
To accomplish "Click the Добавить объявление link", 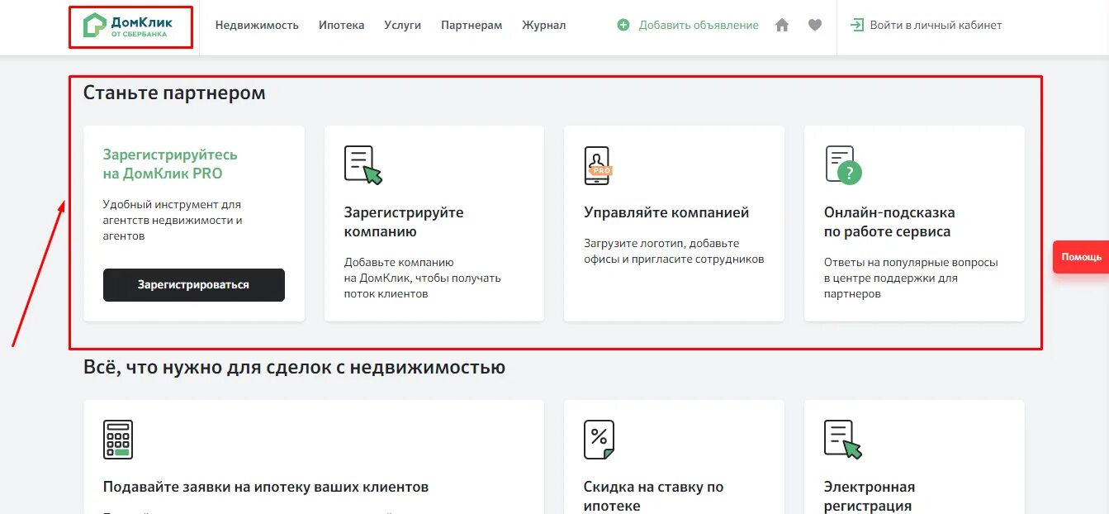I will pyautogui.click(x=699, y=26).
